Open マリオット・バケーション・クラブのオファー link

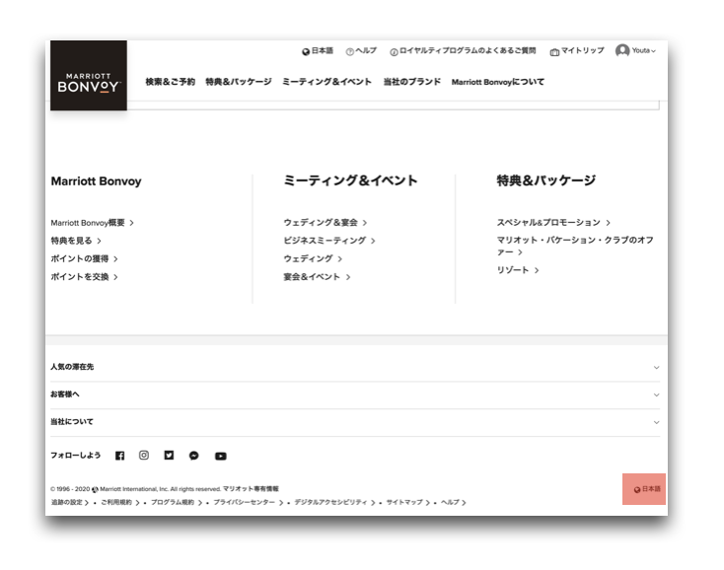575,246
